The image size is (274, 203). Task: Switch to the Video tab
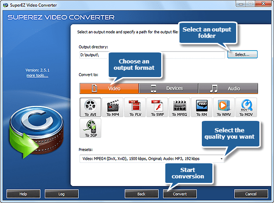(109, 88)
